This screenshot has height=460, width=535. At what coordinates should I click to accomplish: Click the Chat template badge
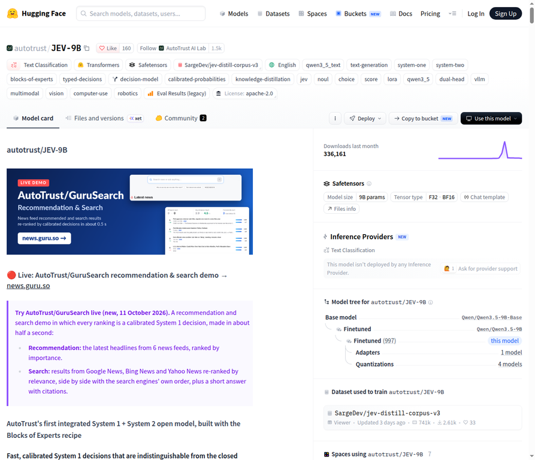[x=484, y=197]
